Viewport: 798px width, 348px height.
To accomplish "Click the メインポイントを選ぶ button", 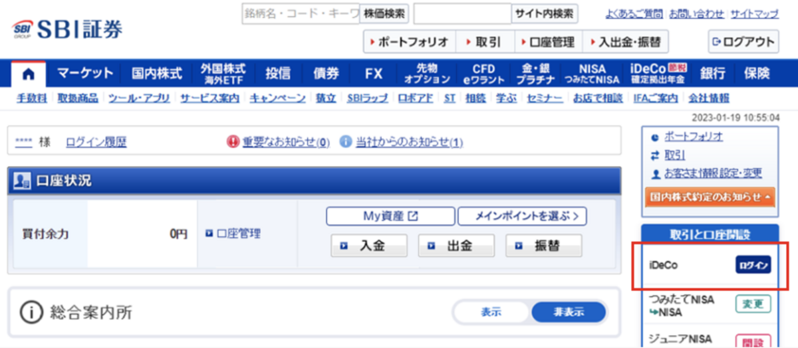I will 522,216.
